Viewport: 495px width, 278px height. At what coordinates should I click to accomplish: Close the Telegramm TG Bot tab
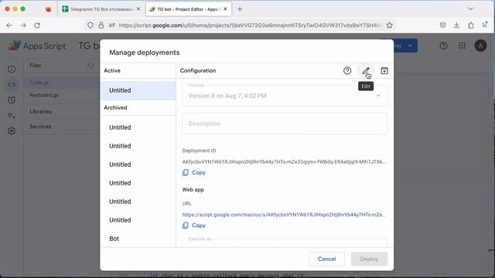click(x=138, y=9)
